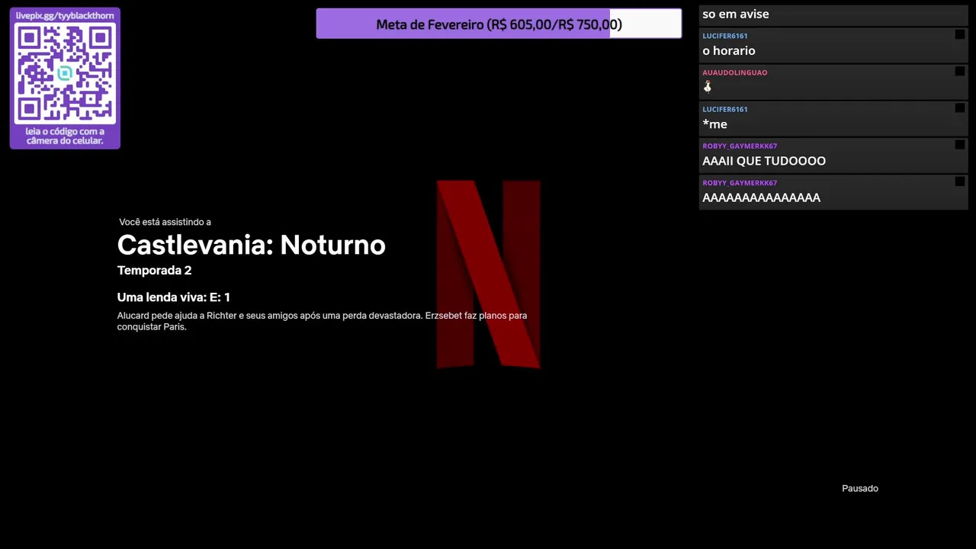This screenshot has width=976, height=549.
Task: Click the 'leia o código com a câmera do celular' caption
Action: (65, 136)
